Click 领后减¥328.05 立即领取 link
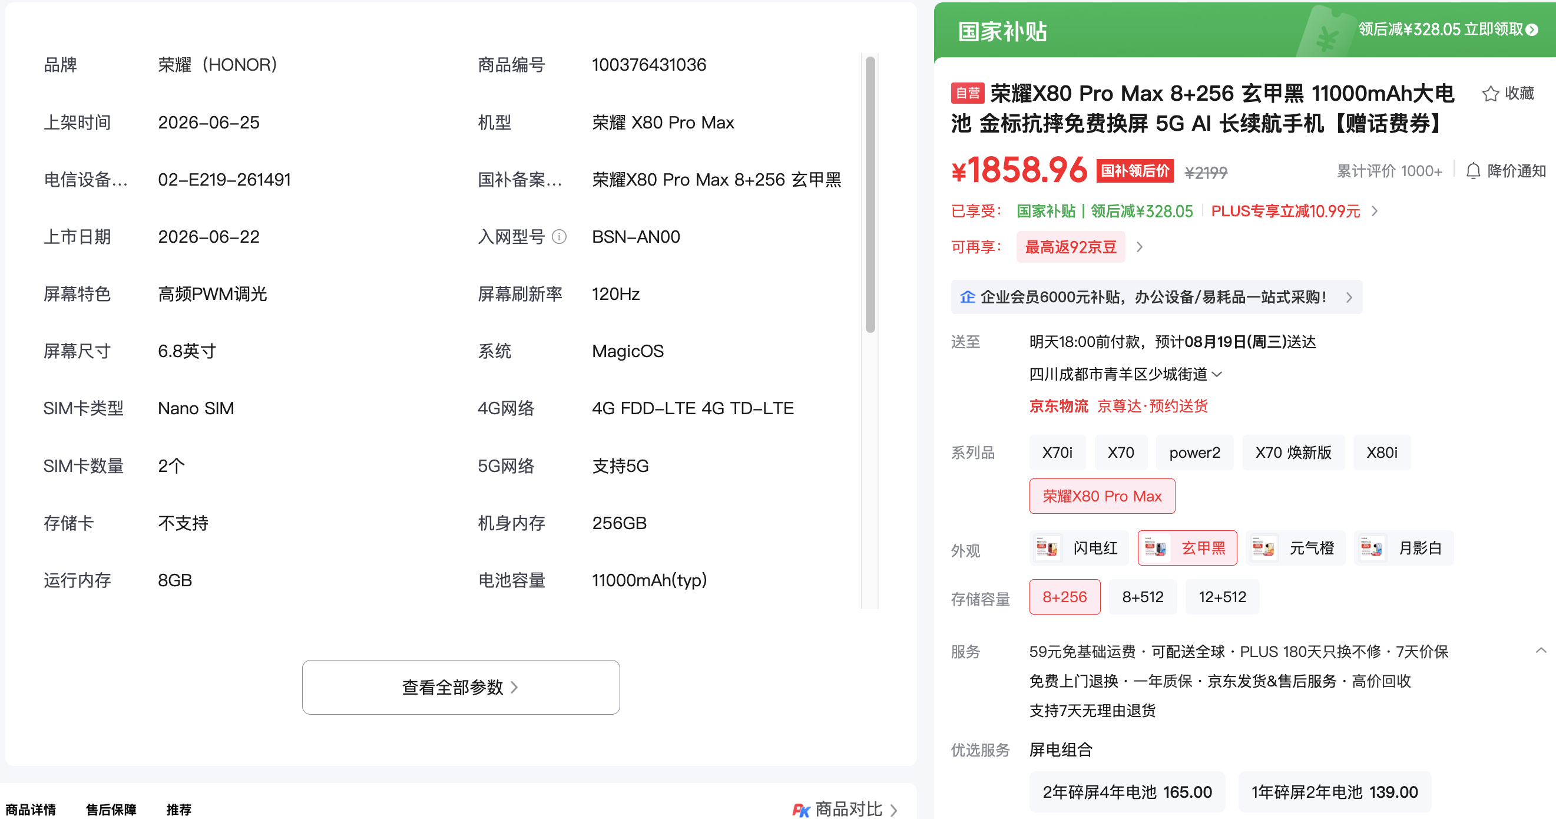Screen dimensions: 1556x819 (1448, 29)
